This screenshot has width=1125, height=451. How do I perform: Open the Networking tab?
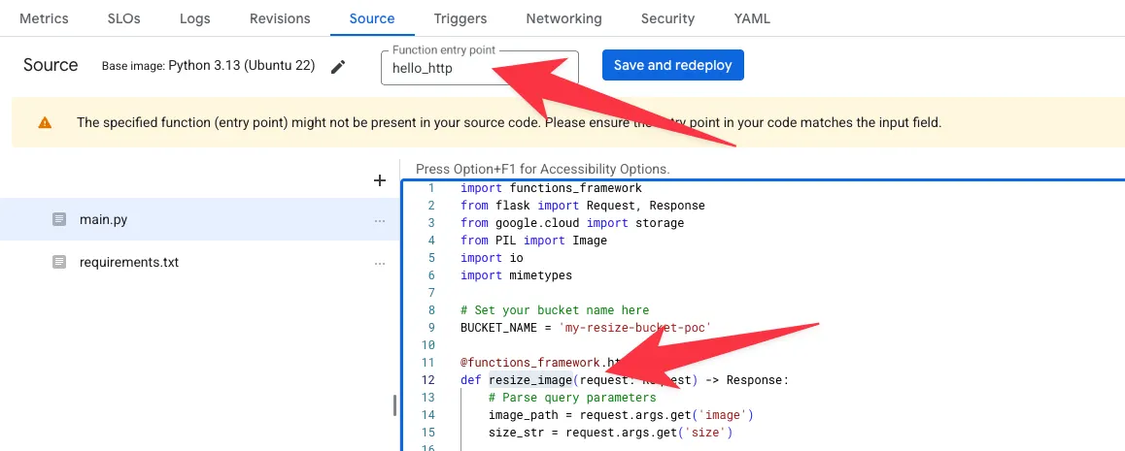[x=563, y=18]
